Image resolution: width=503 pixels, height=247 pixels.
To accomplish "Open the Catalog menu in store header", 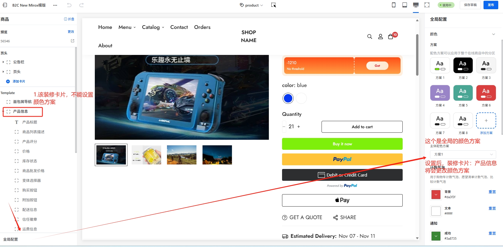I will [x=153, y=27].
